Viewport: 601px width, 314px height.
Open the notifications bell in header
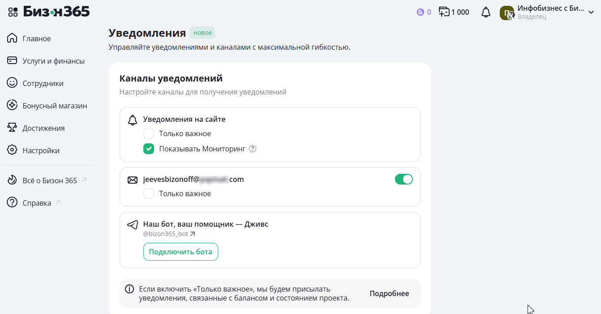tap(486, 13)
